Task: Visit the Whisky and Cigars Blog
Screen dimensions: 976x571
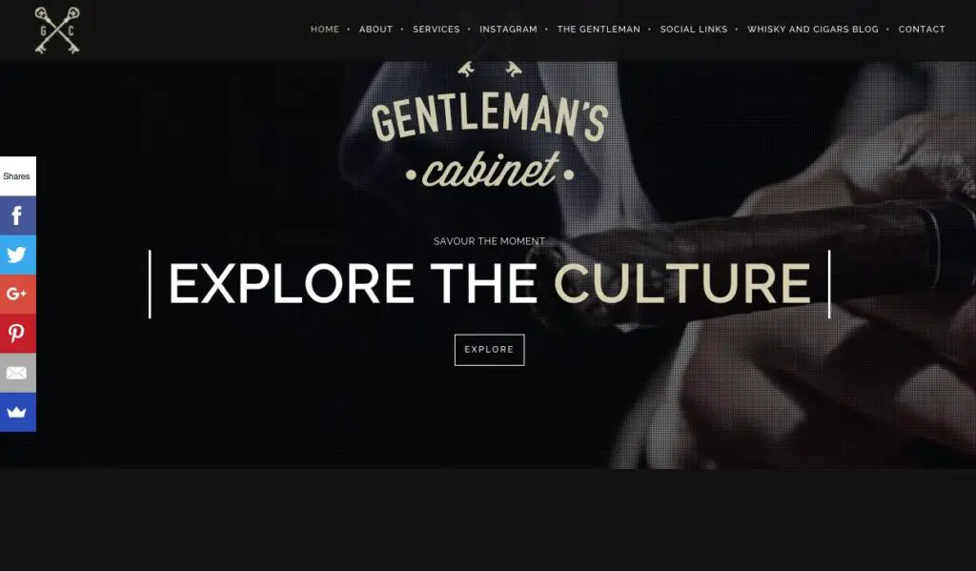Action: pos(813,30)
